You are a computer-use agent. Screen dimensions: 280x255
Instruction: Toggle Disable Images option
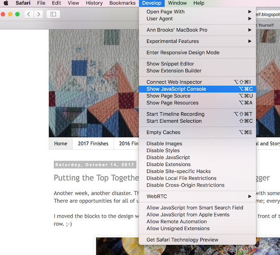197,144
